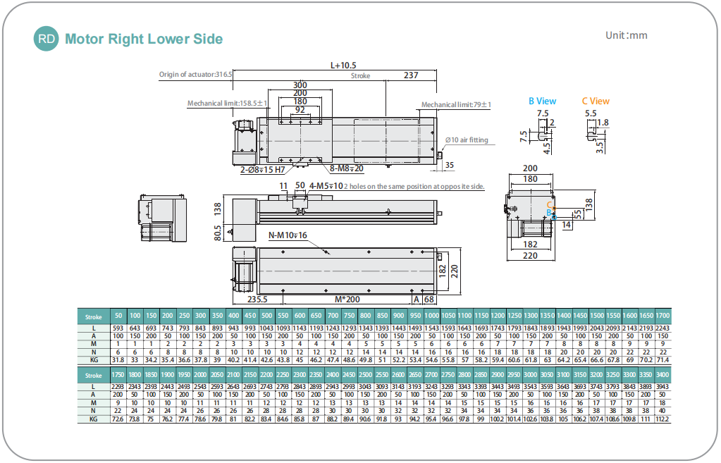Click the orange C marker on end view
The height and width of the screenshot is (463, 721).
pos(550,205)
